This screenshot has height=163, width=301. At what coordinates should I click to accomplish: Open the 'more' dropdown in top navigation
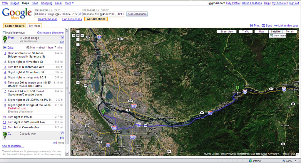point(69,3)
